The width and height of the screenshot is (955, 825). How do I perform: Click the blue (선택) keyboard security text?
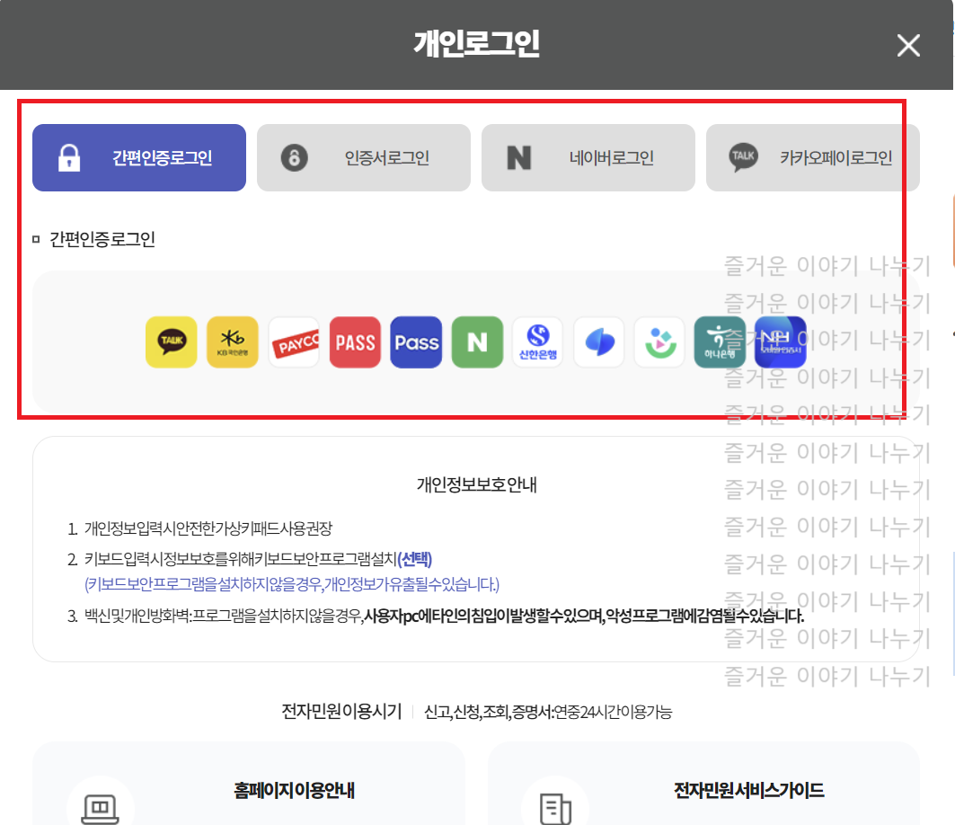coord(414,559)
